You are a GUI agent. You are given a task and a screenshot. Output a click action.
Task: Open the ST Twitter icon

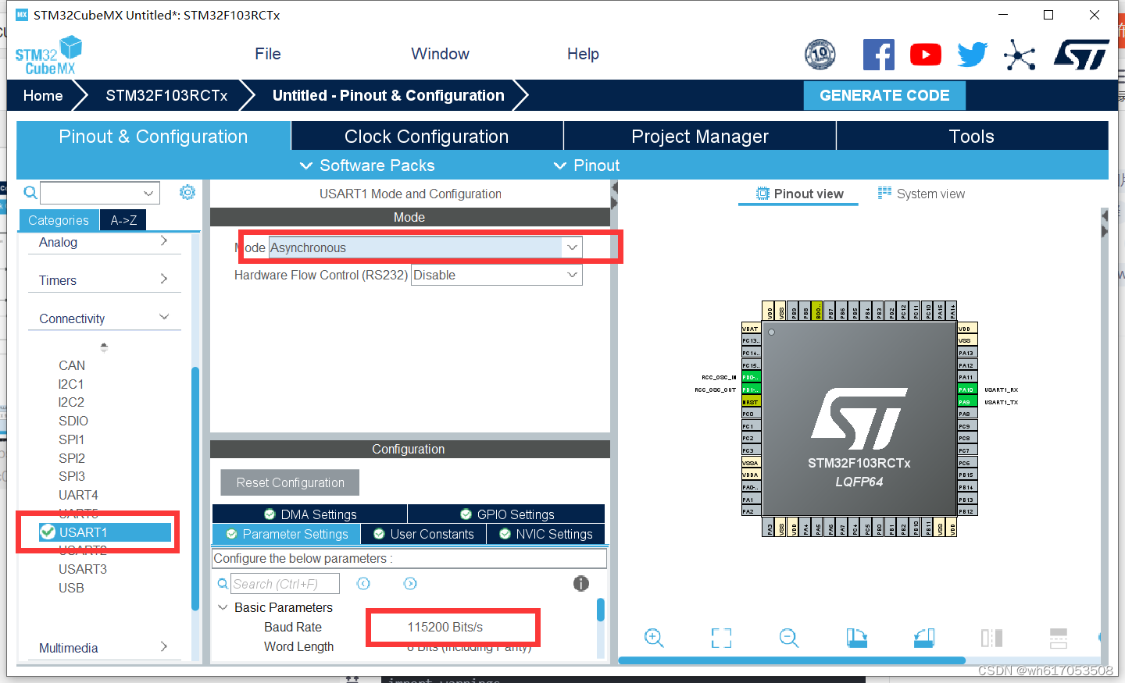973,55
